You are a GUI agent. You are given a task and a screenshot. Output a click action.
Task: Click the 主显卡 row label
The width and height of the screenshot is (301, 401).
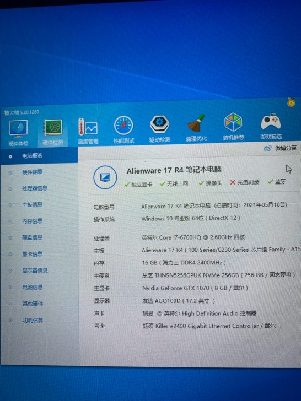(101, 288)
